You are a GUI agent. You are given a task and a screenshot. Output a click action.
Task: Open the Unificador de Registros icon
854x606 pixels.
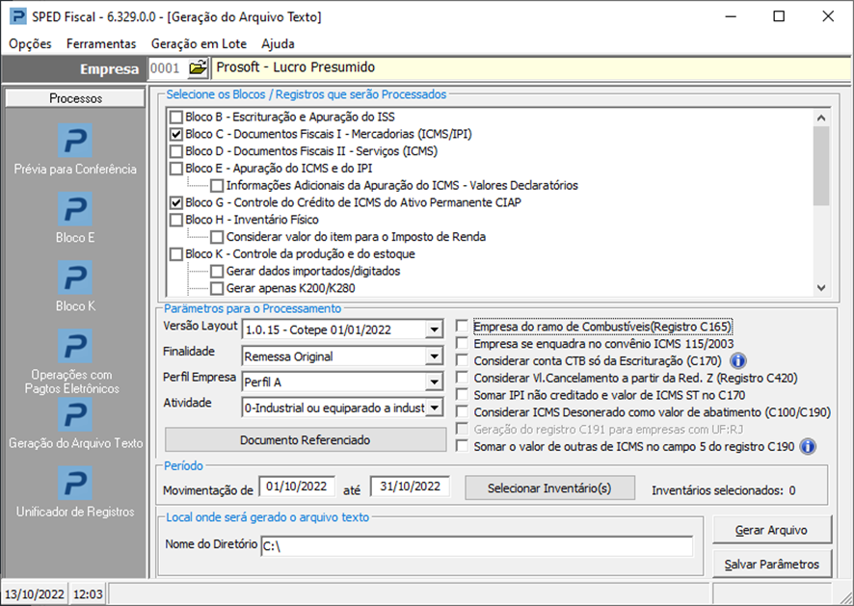(x=75, y=484)
